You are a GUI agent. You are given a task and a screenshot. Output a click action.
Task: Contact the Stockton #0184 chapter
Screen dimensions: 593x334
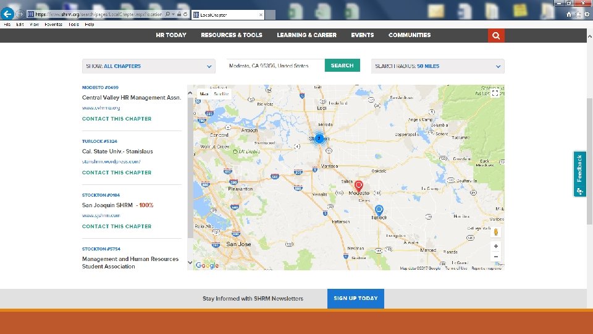coord(117,226)
